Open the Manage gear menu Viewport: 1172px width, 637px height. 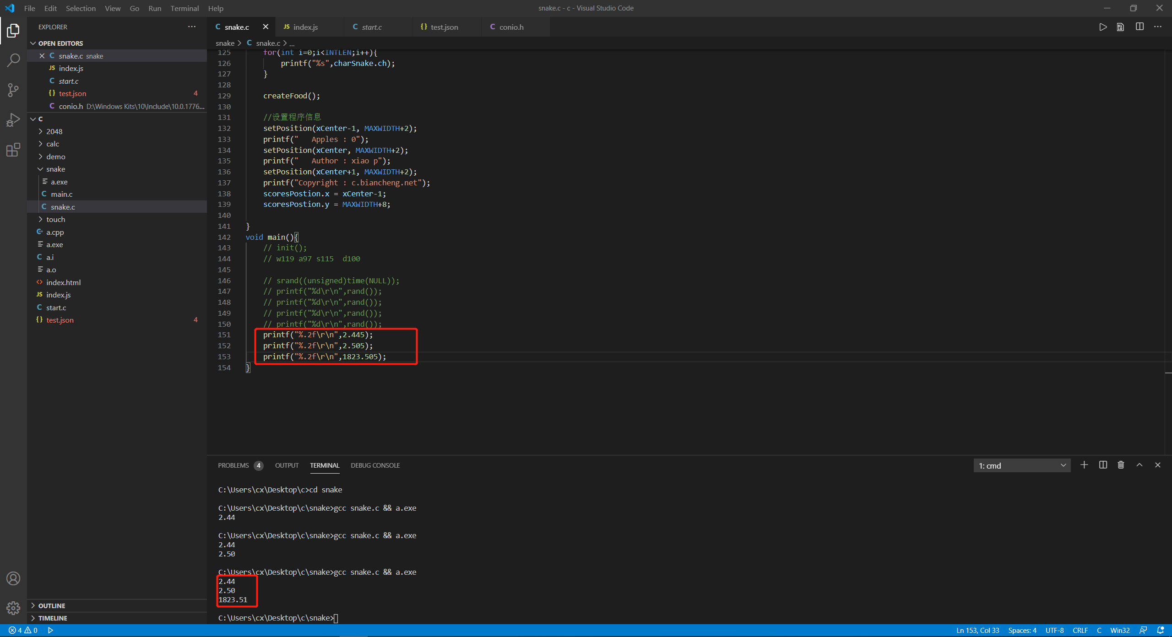pyautogui.click(x=13, y=608)
